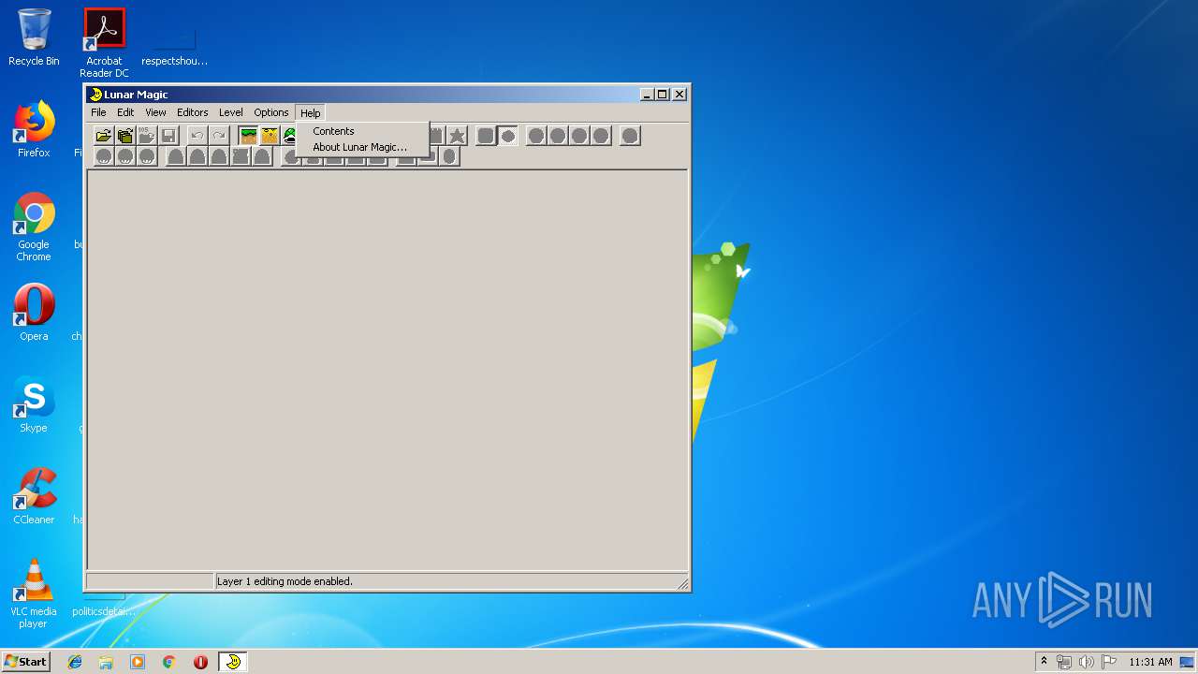The image size is (1198, 674).
Task: Select the Firefox desktop shortcut
Action: click(34, 129)
